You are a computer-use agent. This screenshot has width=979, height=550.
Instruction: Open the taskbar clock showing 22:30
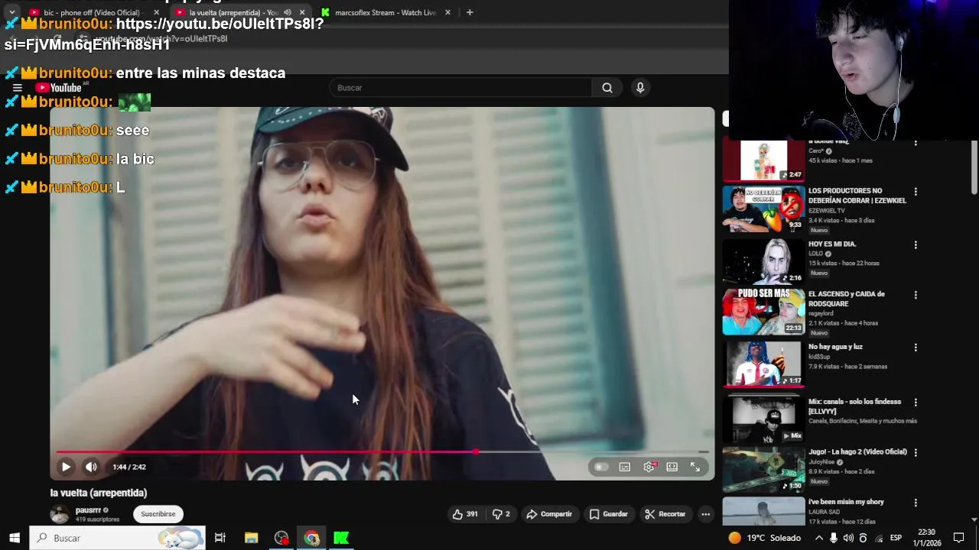pyautogui.click(x=926, y=538)
